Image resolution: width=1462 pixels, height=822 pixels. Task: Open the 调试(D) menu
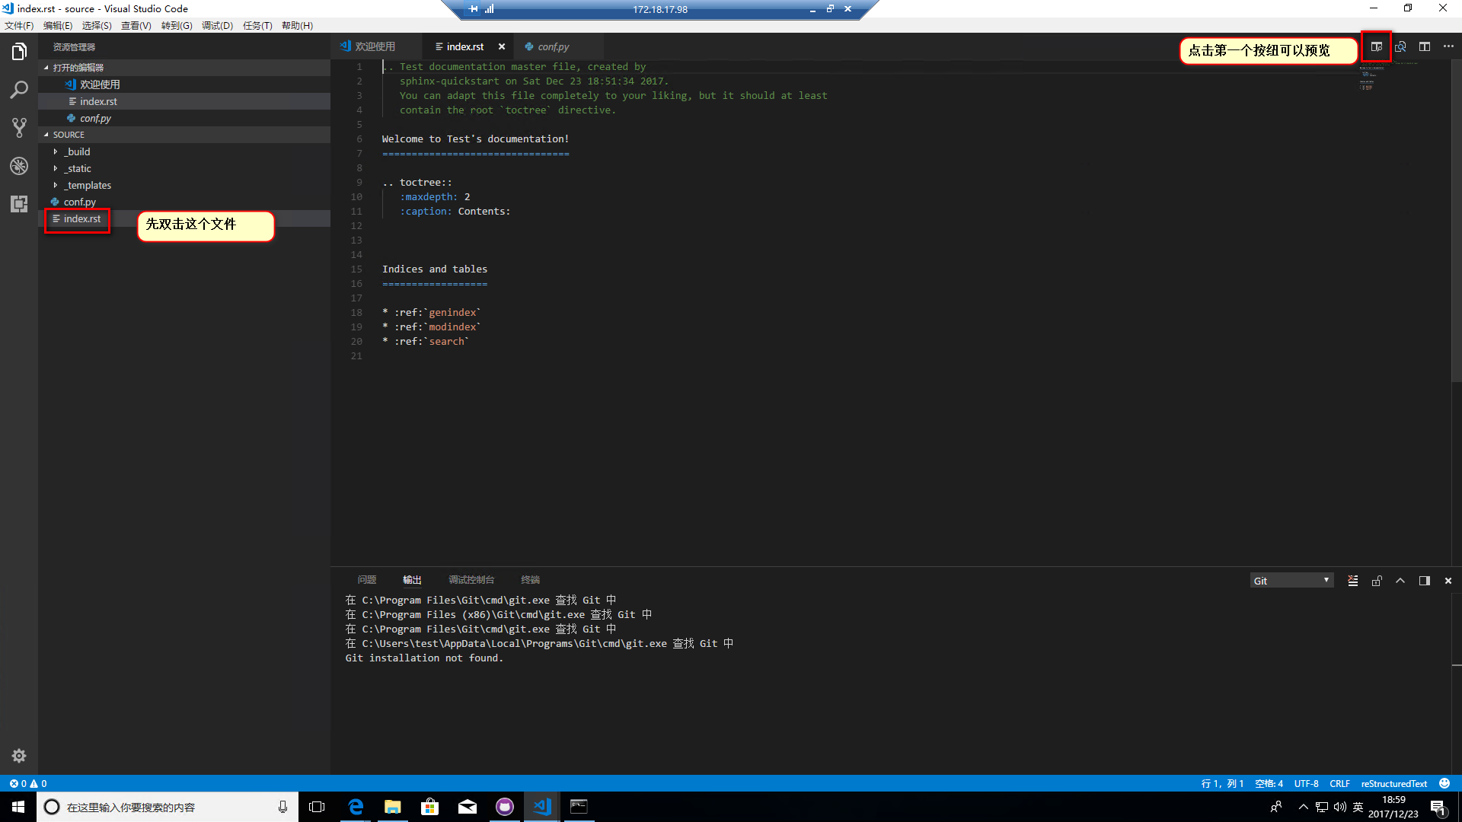pos(217,26)
